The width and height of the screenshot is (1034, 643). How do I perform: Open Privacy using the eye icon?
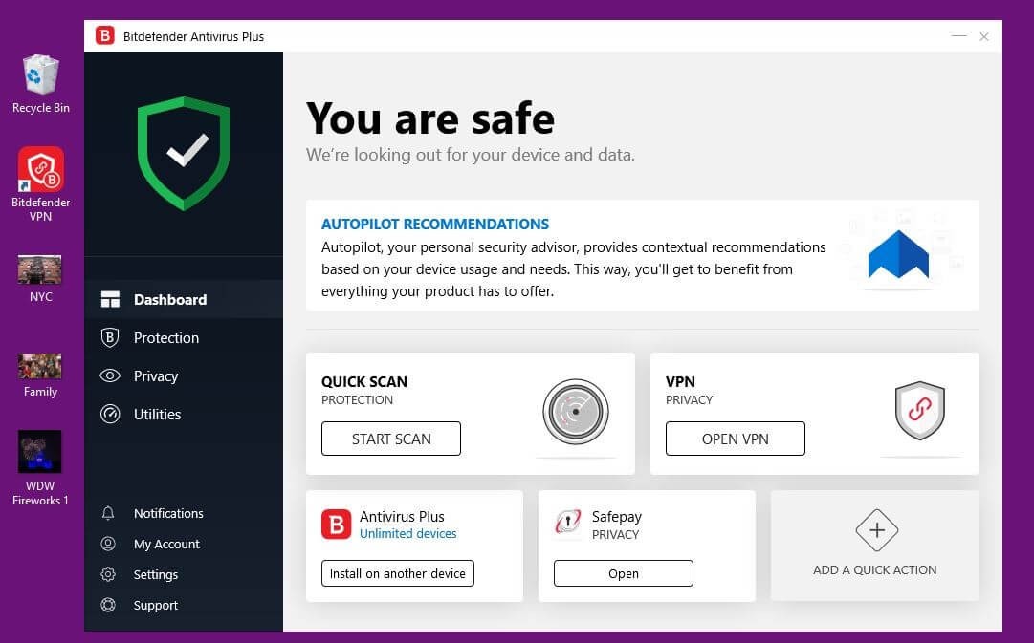pos(110,375)
